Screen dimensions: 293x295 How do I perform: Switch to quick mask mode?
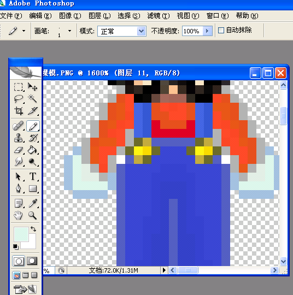[32, 261]
